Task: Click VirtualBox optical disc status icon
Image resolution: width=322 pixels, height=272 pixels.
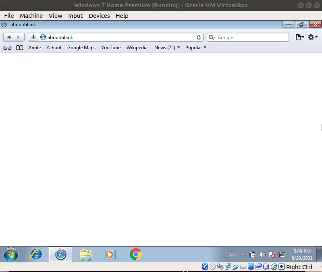Action: [212, 267]
